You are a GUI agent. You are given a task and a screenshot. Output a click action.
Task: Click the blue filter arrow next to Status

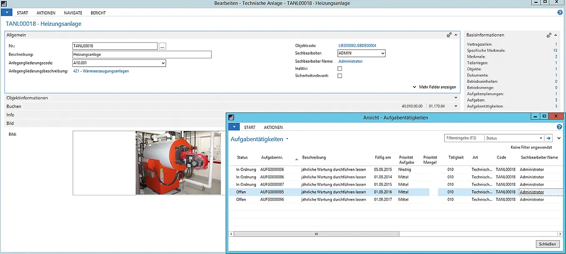[549, 138]
